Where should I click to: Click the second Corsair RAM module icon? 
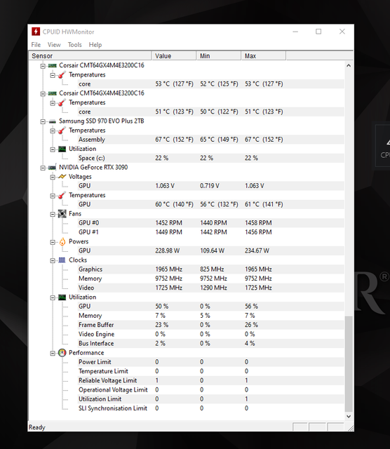coord(53,93)
